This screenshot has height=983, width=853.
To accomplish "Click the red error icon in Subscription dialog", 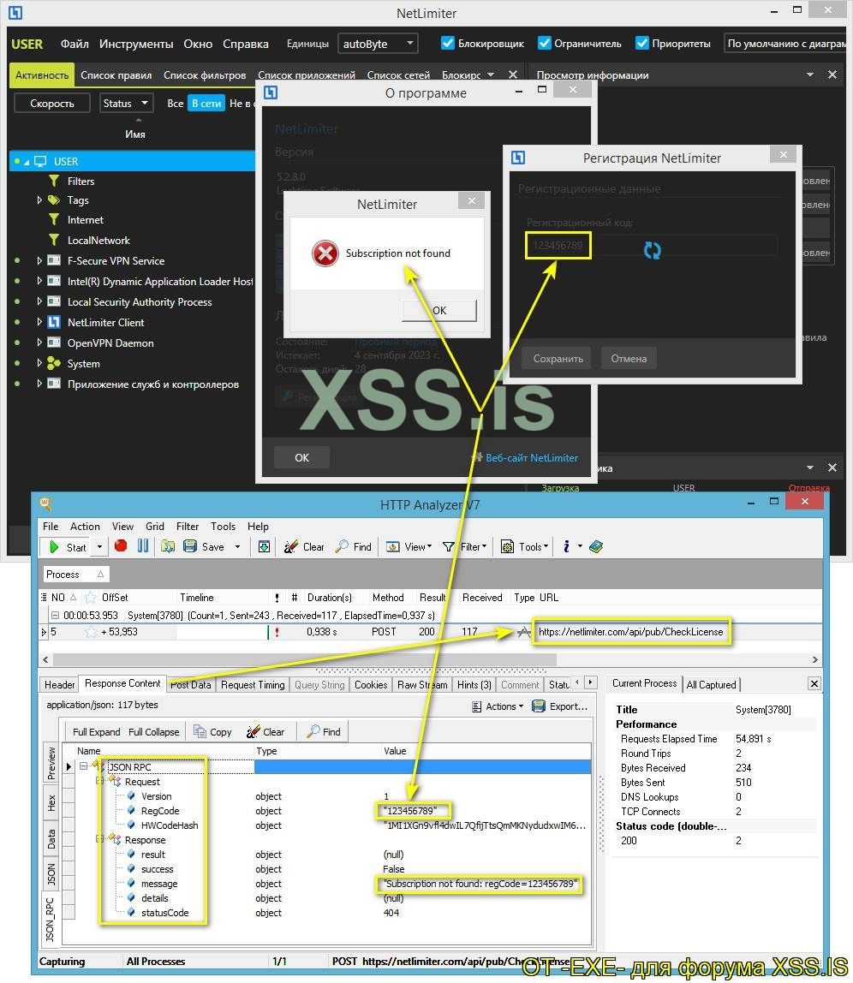I will pyautogui.click(x=325, y=253).
